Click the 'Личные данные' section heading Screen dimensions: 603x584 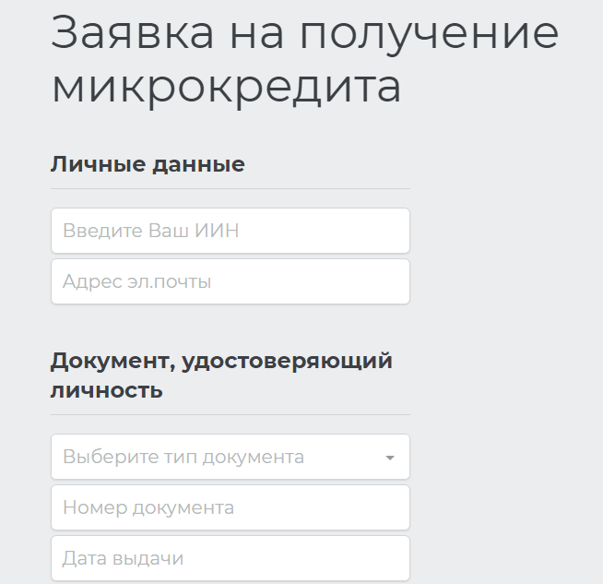tap(148, 164)
